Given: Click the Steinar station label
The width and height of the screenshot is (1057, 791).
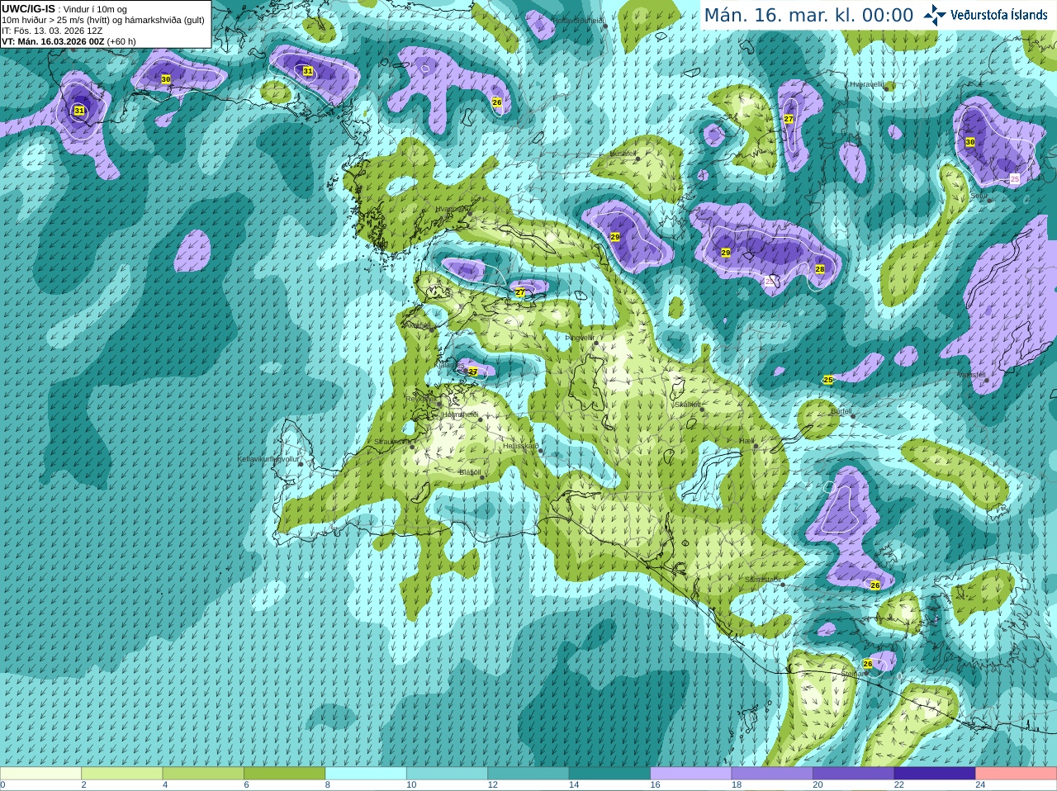Looking at the screenshot, I should click(853, 674).
